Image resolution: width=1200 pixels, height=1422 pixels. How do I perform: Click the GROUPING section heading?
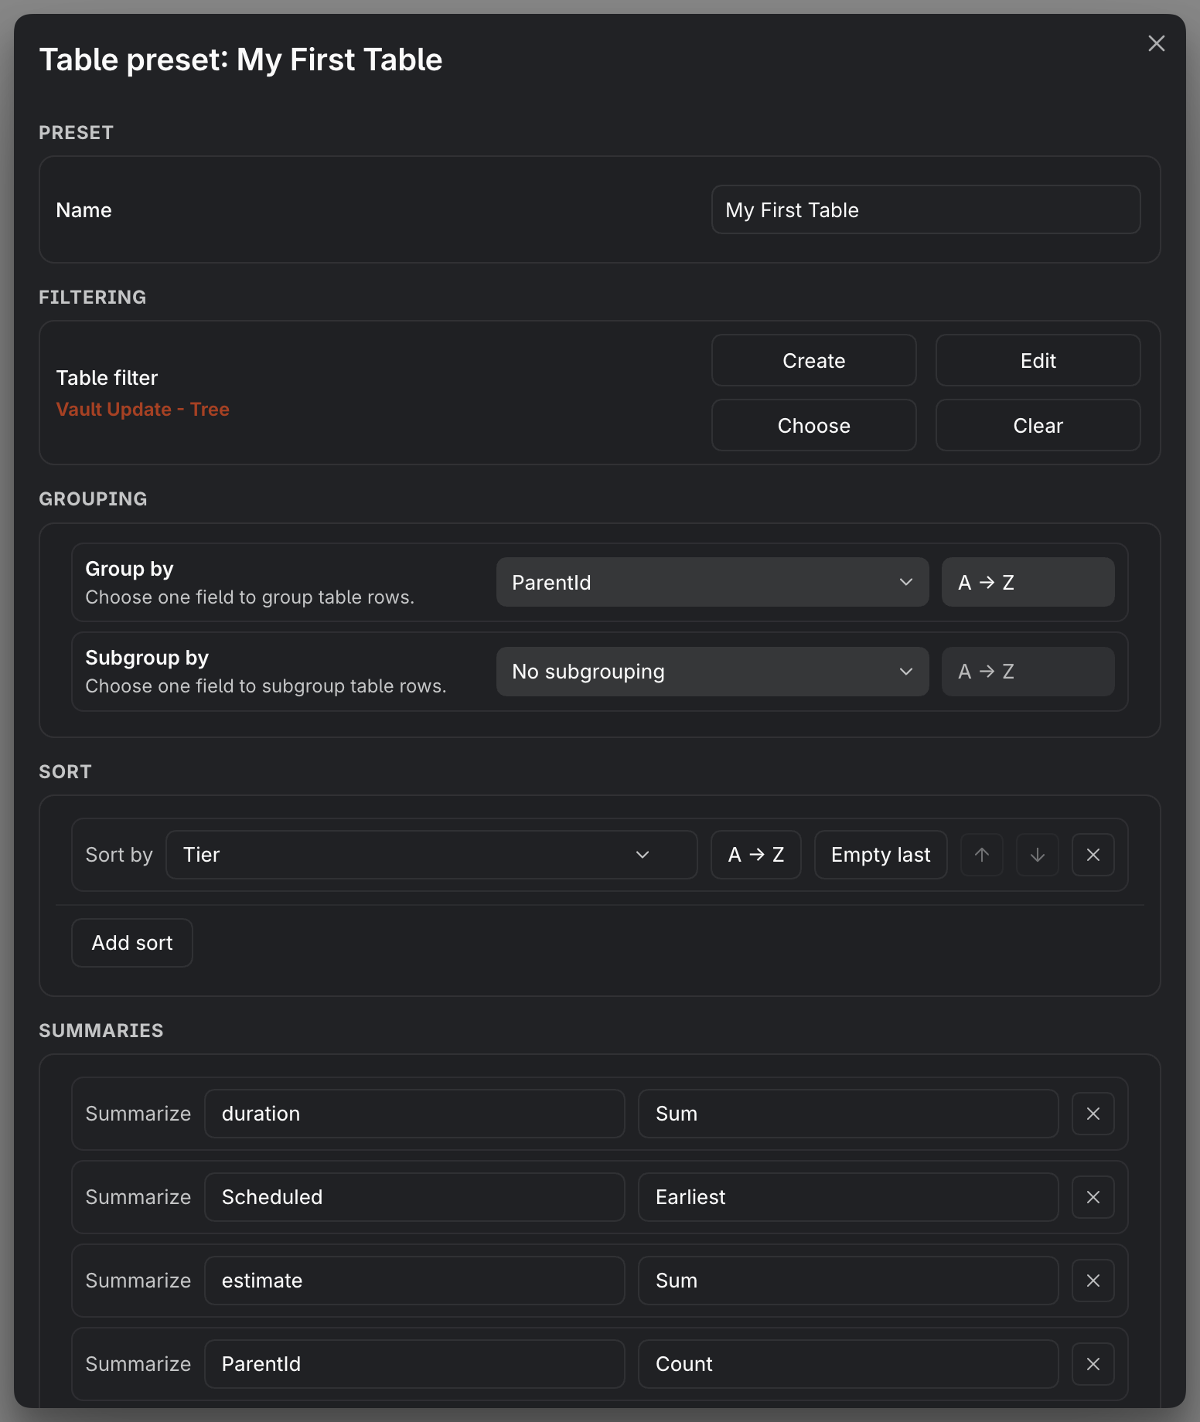pyautogui.click(x=93, y=498)
